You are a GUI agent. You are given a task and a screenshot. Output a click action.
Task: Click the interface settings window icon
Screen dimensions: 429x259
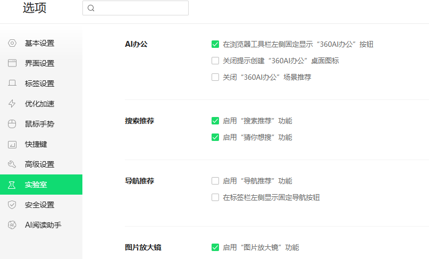click(12, 63)
